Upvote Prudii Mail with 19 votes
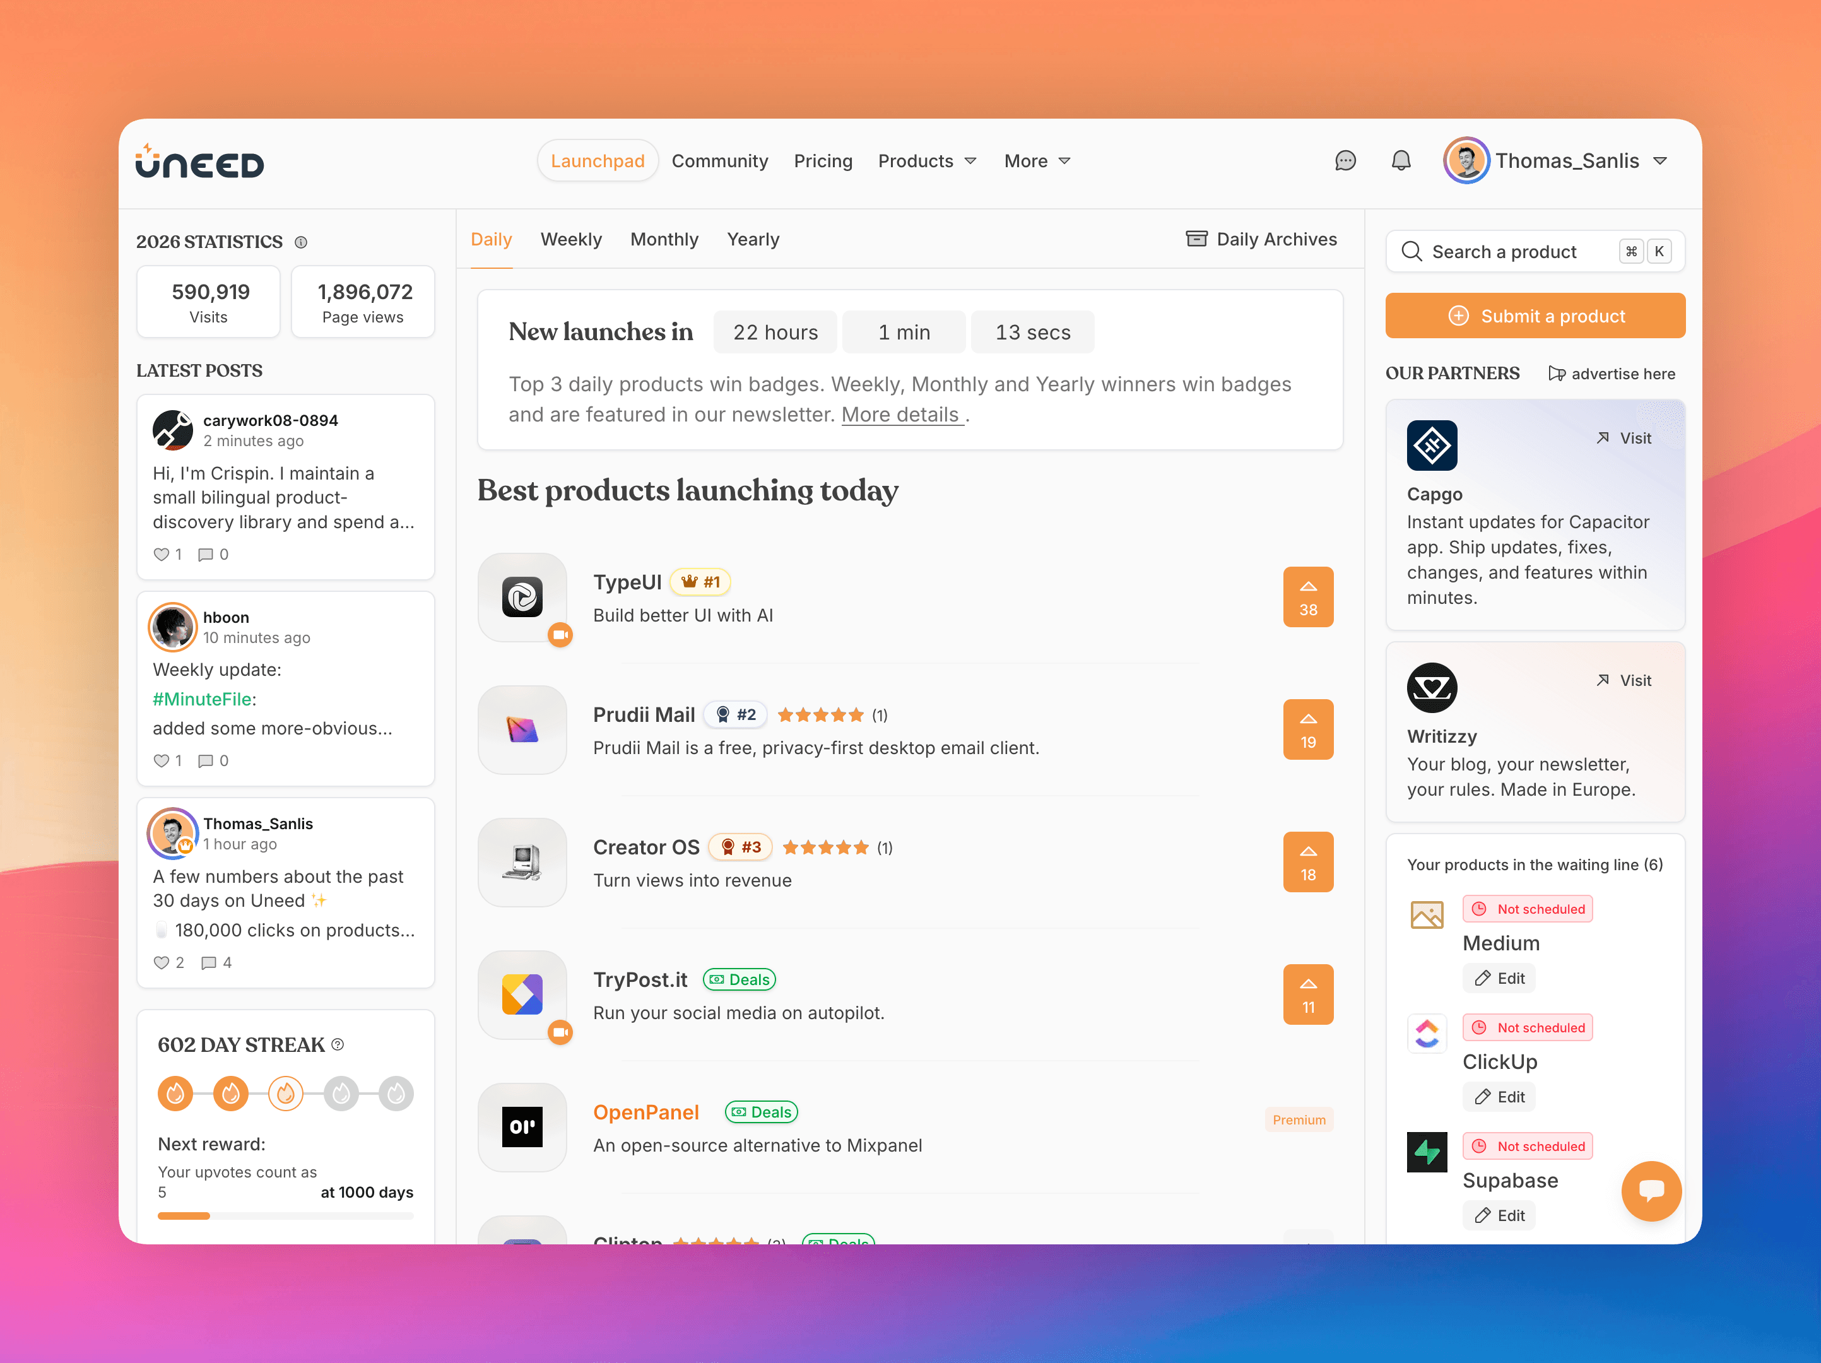 pos(1307,730)
